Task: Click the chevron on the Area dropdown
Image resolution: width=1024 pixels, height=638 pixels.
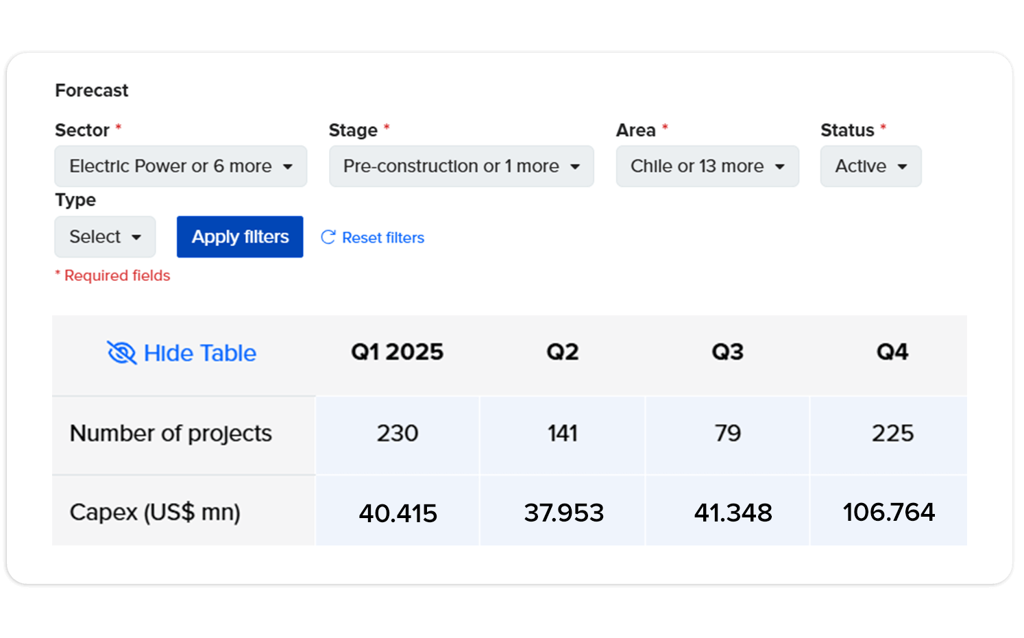Action: coord(781,166)
